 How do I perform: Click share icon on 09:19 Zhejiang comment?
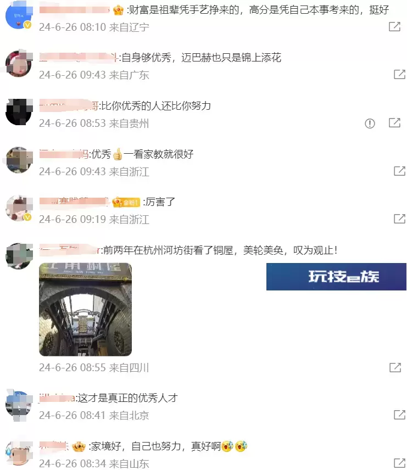pyautogui.click(x=399, y=219)
